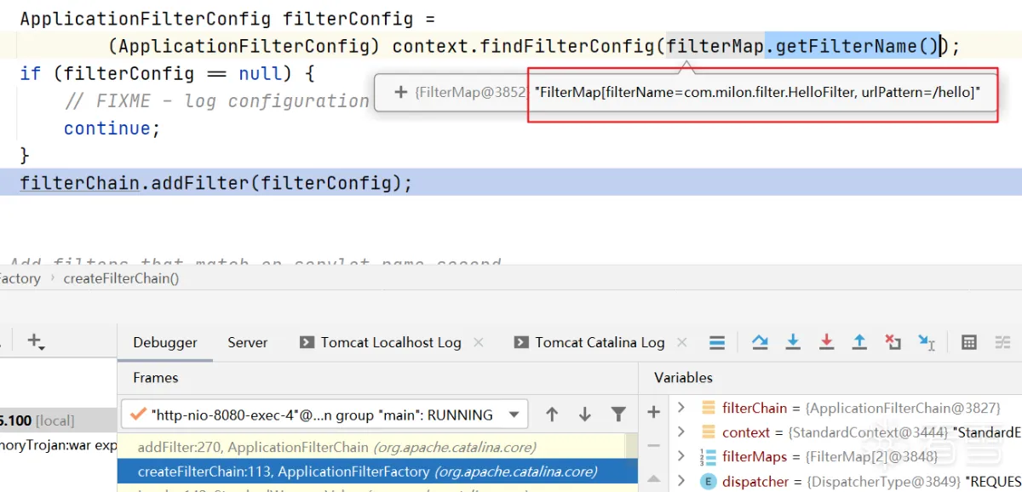Click the Drop Frame icon
1022x492 pixels.
(893, 342)
